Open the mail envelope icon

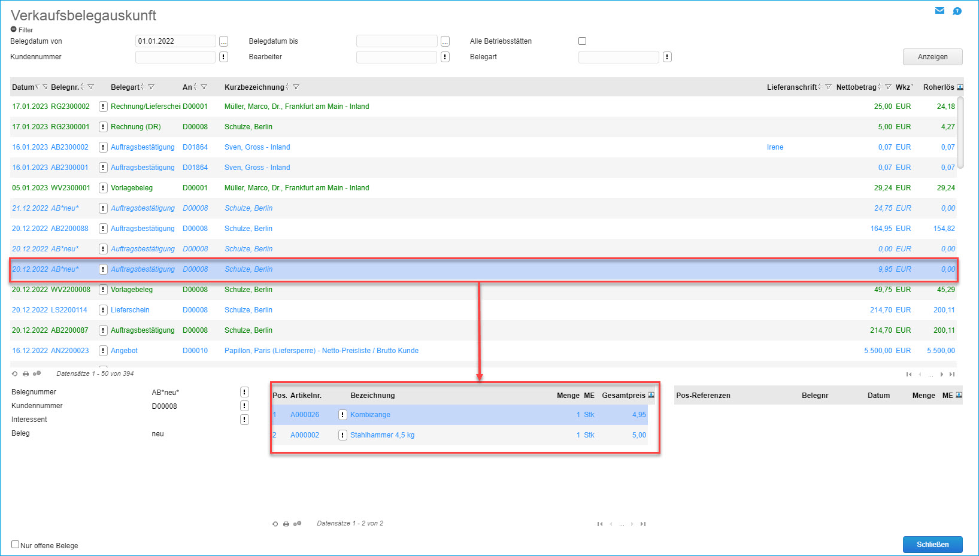939,11
